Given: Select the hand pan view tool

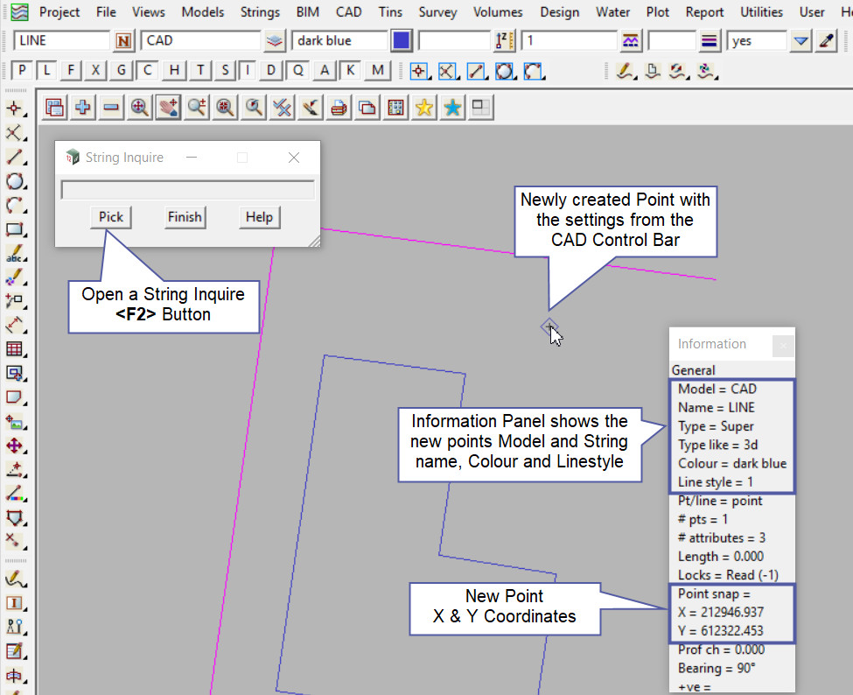Looking at the screenshot, I should coord(168,108).
